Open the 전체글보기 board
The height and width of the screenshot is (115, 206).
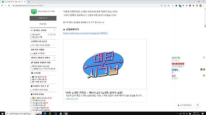36,35
